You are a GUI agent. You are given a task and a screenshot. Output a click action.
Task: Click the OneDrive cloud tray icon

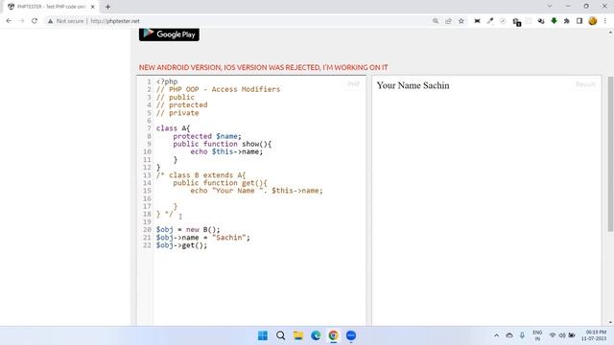click(509, 335)
